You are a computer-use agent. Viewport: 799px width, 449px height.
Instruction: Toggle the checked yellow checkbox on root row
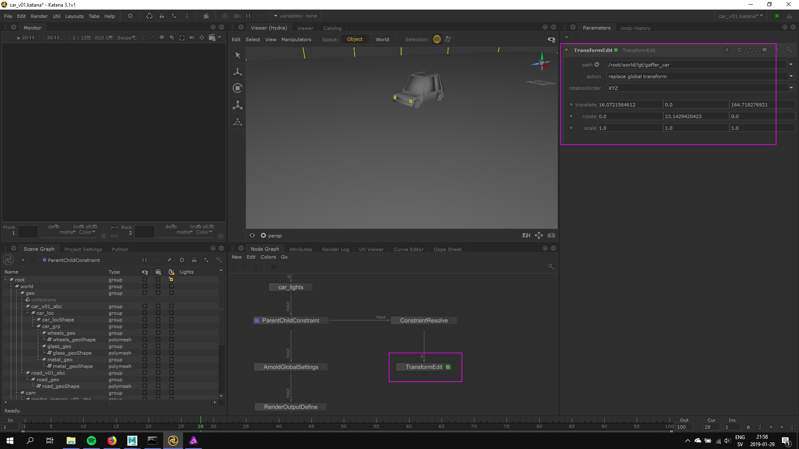(x=171, y=280)
